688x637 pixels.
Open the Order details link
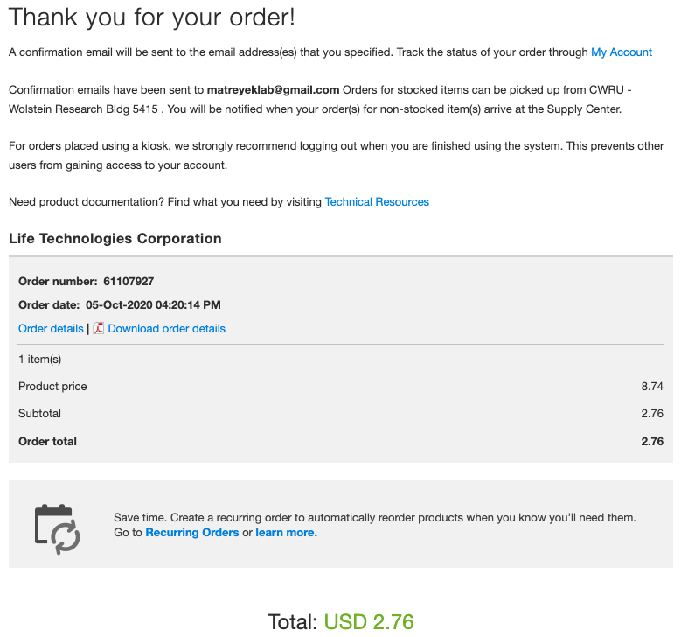coord(51,329)
